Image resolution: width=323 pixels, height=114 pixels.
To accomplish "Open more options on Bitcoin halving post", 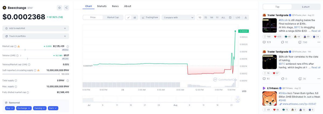I will click(319, 79).
